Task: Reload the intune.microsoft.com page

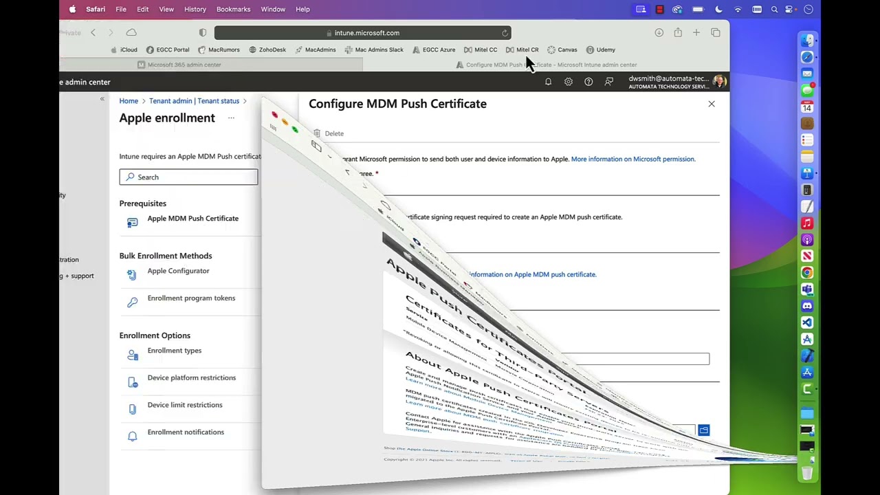Action: tap(505, 33)
